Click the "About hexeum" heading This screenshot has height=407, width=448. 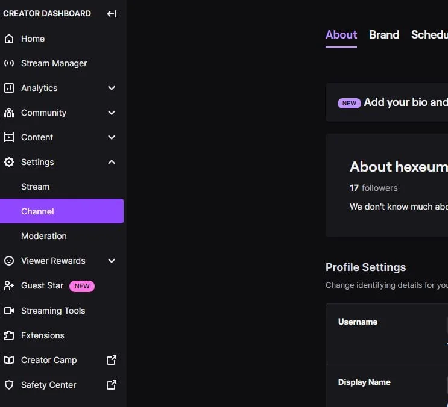(x=399, y=167)
